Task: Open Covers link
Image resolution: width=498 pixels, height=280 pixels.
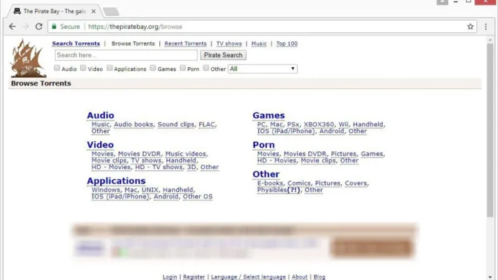Action: pos(355,183)
